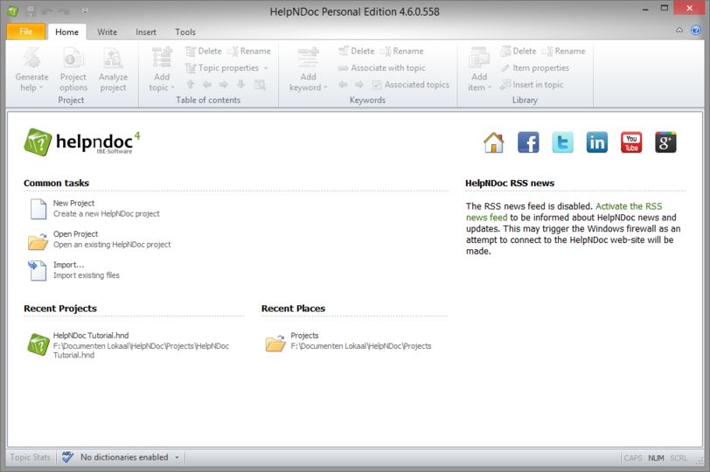Image resolution: width=710 pixels, height=472 pixels.
Task: Toggle the NUM indicator in status bar
Action: [x=656, y=458]
